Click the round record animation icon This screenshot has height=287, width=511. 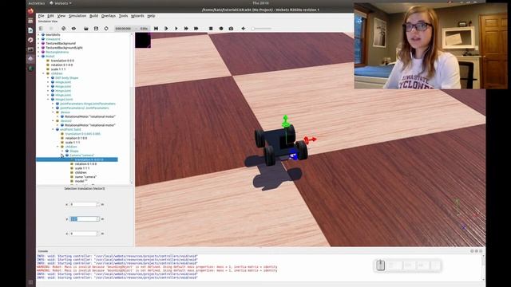[x=221, y=29]
